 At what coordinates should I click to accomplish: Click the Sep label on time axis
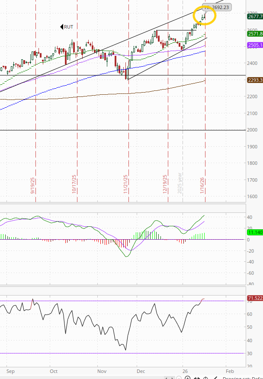tap(10, 371)
